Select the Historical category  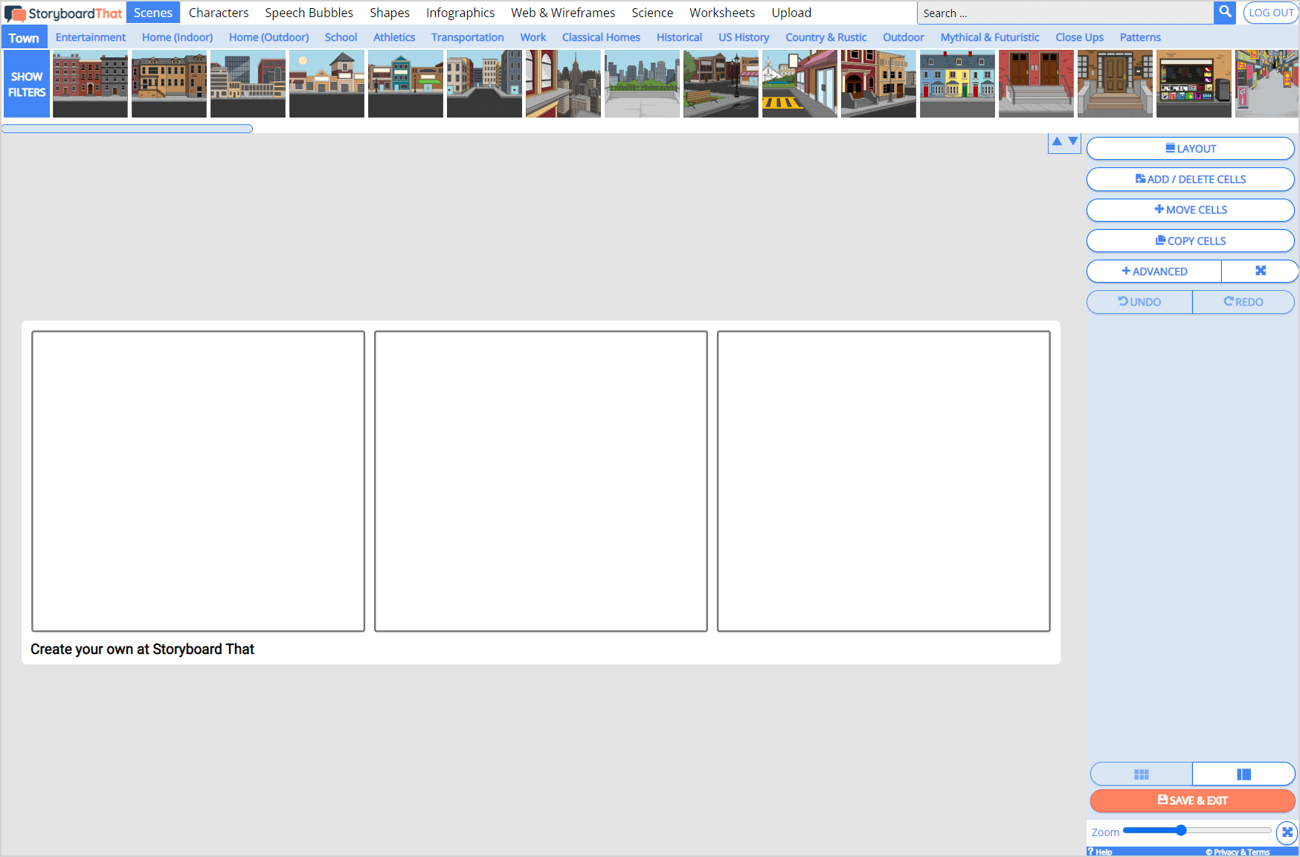tap(679, 37)
